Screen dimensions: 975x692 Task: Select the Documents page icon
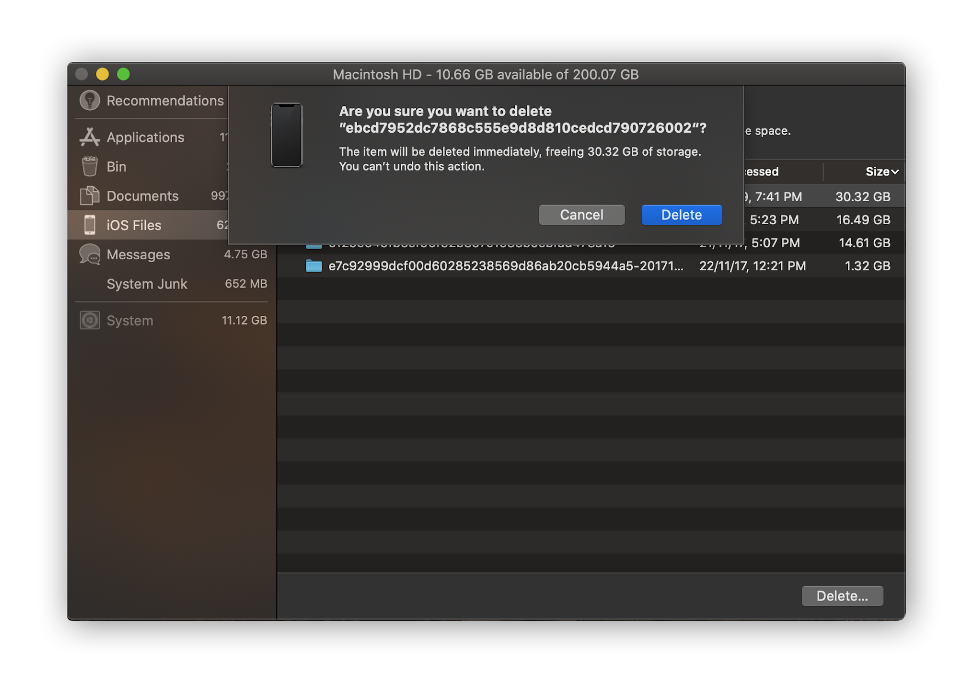click(89, 196)
